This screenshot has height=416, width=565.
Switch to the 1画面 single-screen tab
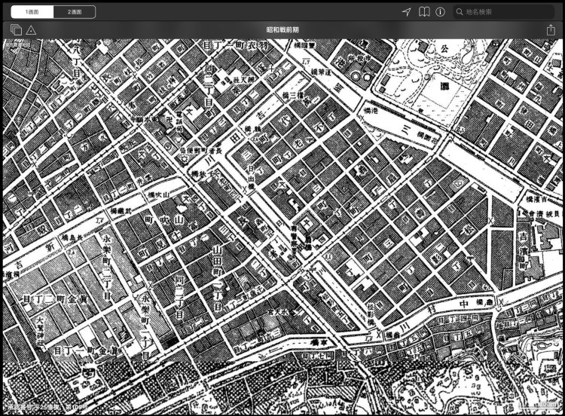pos(32,12)
